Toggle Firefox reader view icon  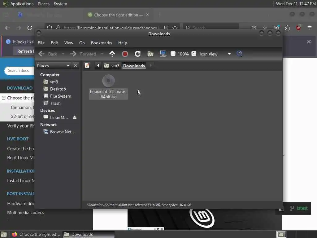click(166, 28)
